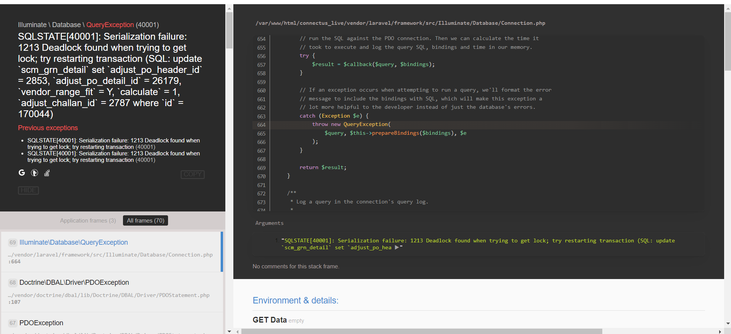Click highlighted code line 664 throw new QueryException

pos(478,124)
